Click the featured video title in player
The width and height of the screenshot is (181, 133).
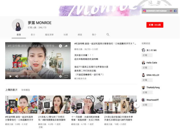(32, 46)
